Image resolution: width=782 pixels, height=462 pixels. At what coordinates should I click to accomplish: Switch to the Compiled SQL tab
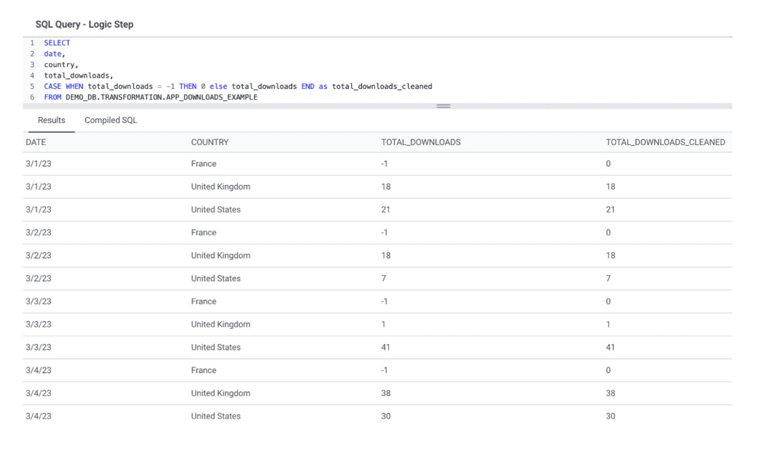tap(110, 120)
